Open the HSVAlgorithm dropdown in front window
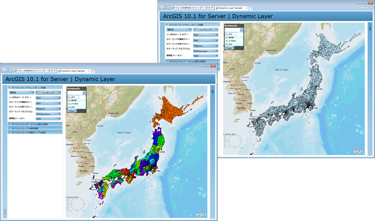The image size is (375, 221). coord(48,114)
